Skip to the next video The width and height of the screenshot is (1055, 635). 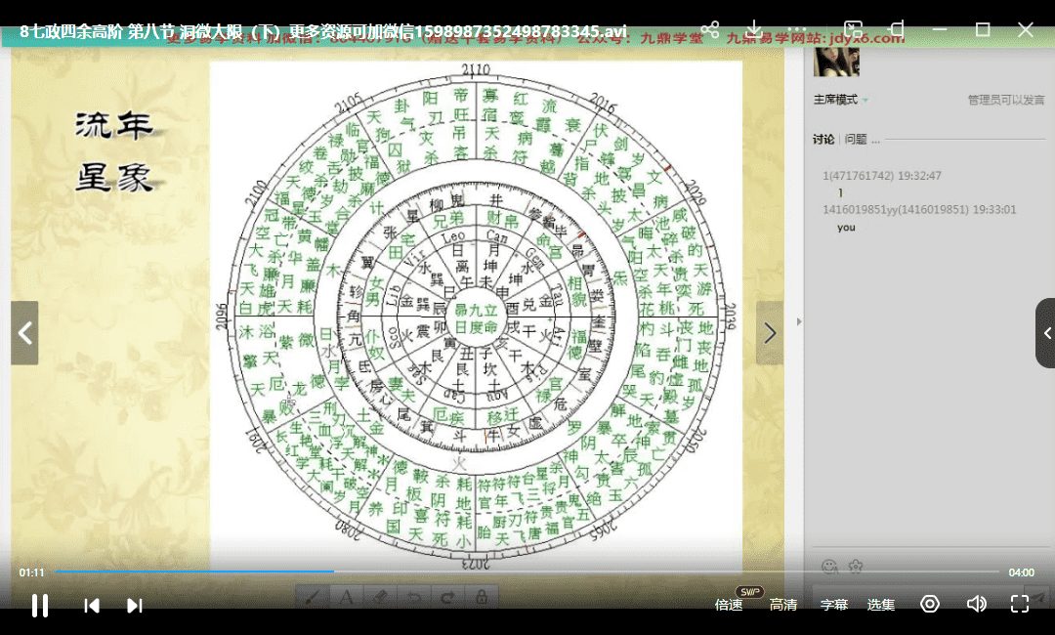pyautogui.click(x=135, y=606)
